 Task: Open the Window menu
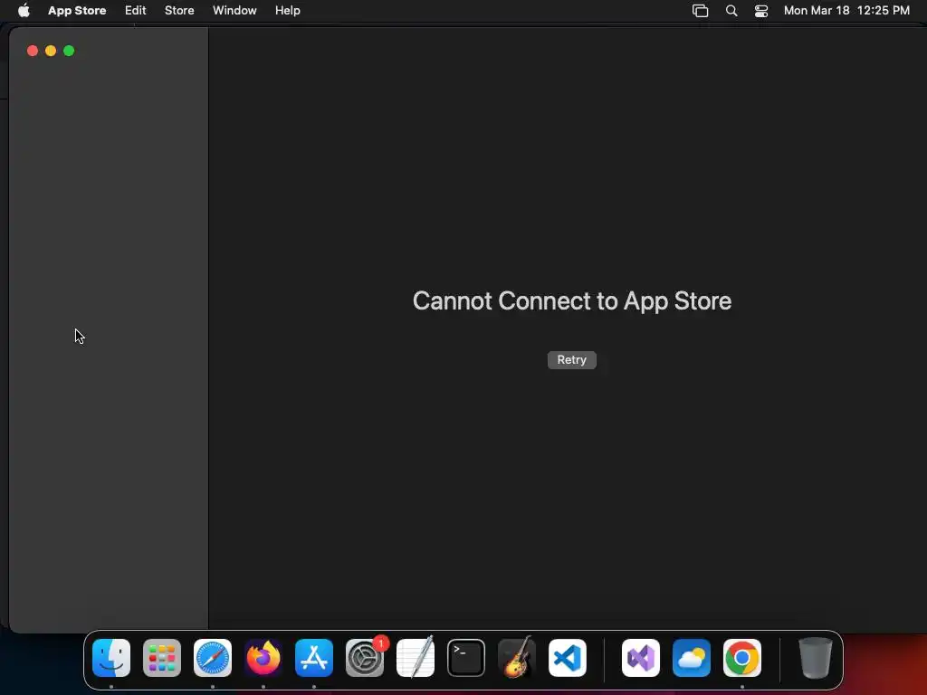pos(234,10)
